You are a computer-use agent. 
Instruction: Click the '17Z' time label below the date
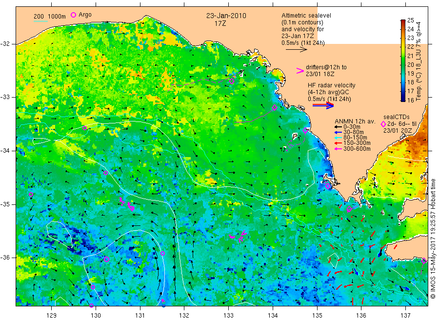click(x=220, y=23)
